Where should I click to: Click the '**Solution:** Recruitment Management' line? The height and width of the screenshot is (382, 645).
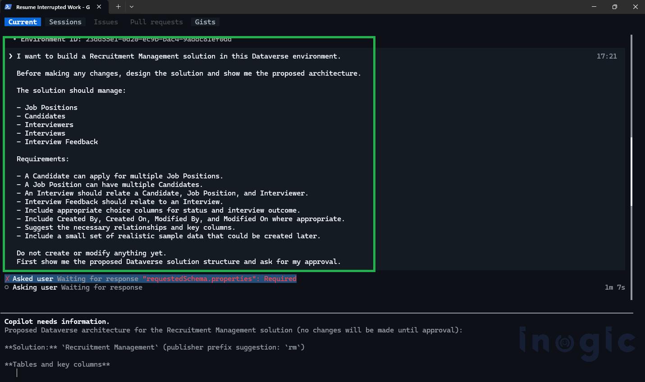155,347
